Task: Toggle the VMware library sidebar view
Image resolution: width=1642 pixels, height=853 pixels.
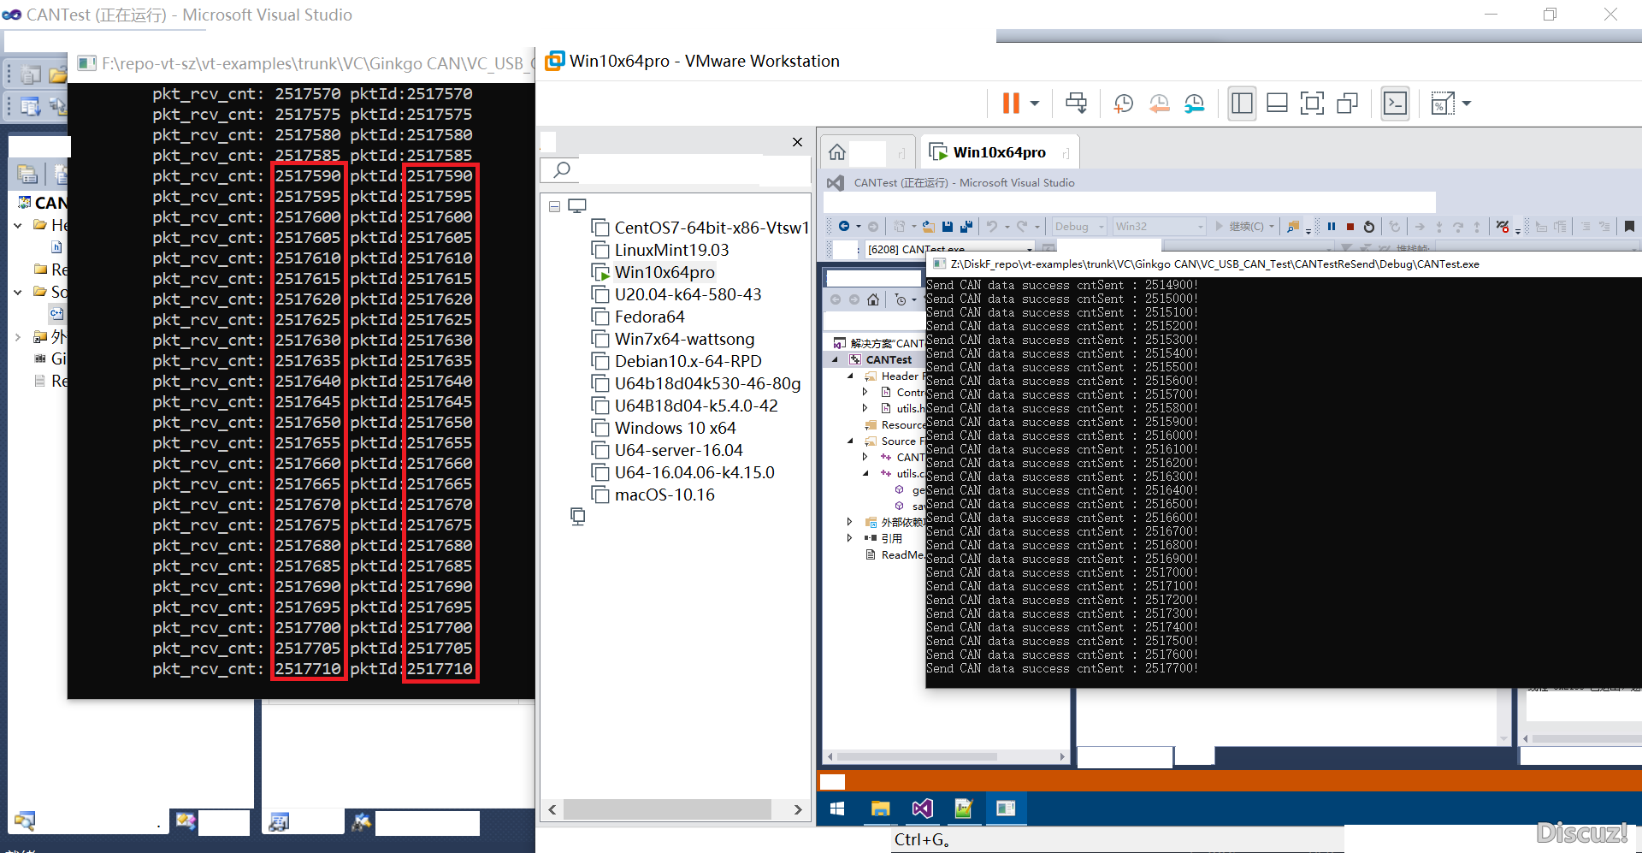Action: pyautogui.click(x=1242, y=104)
